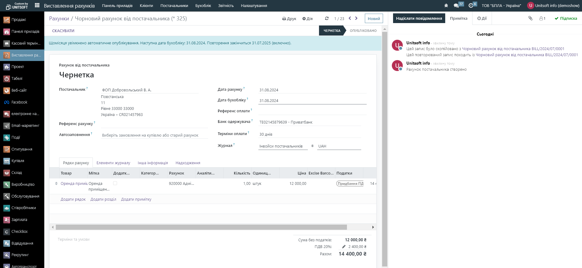582x268 pixels.
Task: Click the Додати рядок link
Action: (x=73, y=199)
